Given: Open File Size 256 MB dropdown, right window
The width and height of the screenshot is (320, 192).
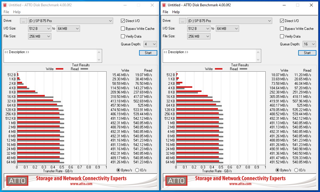Looking at the screenshot, I should coord(199,36).
